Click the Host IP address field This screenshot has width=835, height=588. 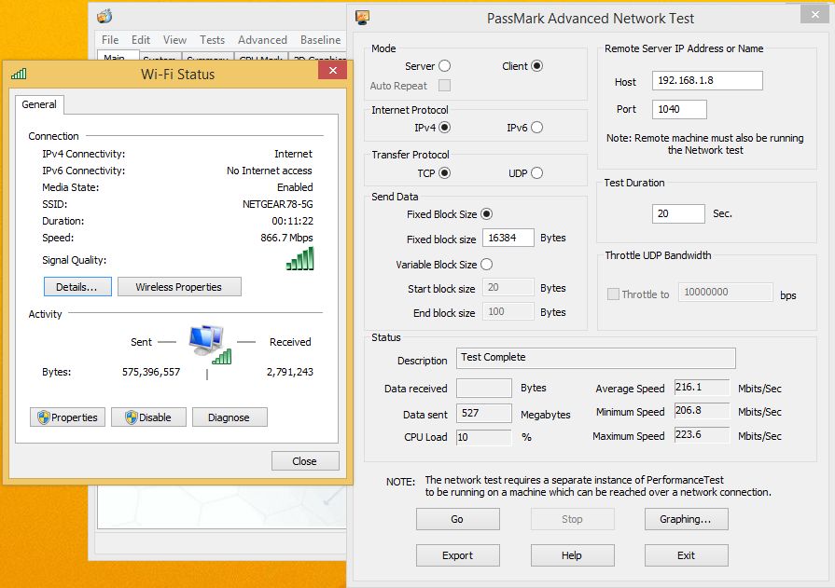pos(707,80)
